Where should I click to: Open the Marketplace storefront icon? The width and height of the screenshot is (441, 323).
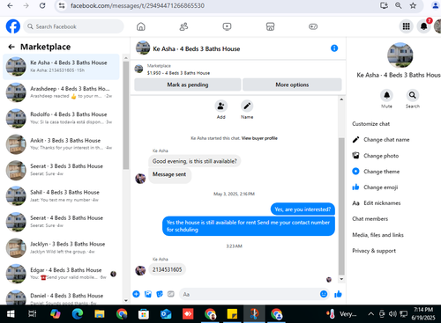(270, 26)
